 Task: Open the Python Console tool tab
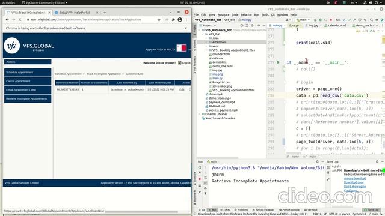pos(289,210)
